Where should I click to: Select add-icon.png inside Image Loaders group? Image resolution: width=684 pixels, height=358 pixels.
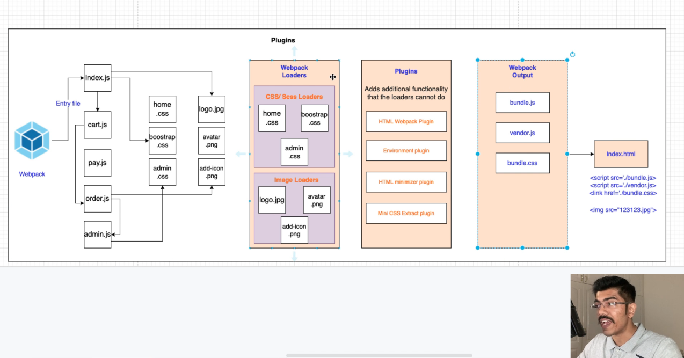[294, 230]
